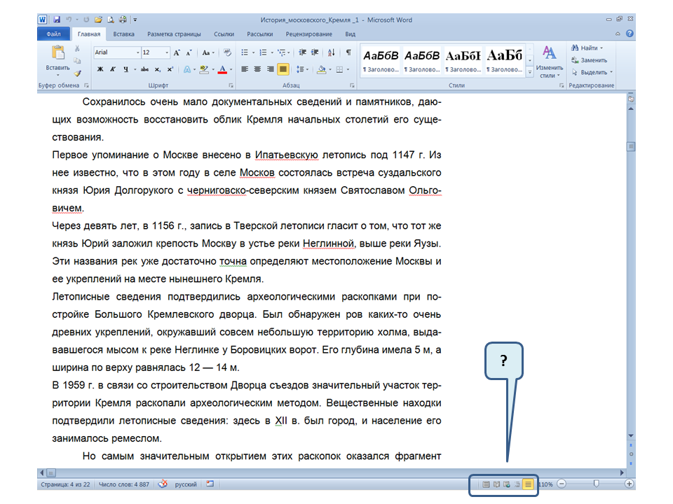Viewport: 673px width, 504px height.
Task: Open the font size dropdown
Action: (167, 52)
